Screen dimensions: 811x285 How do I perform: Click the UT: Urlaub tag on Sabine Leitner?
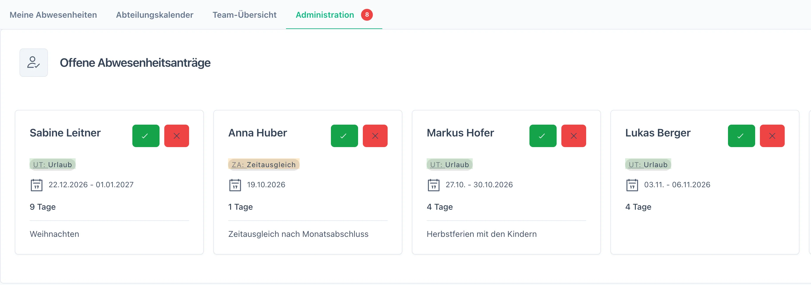(53, 165)
